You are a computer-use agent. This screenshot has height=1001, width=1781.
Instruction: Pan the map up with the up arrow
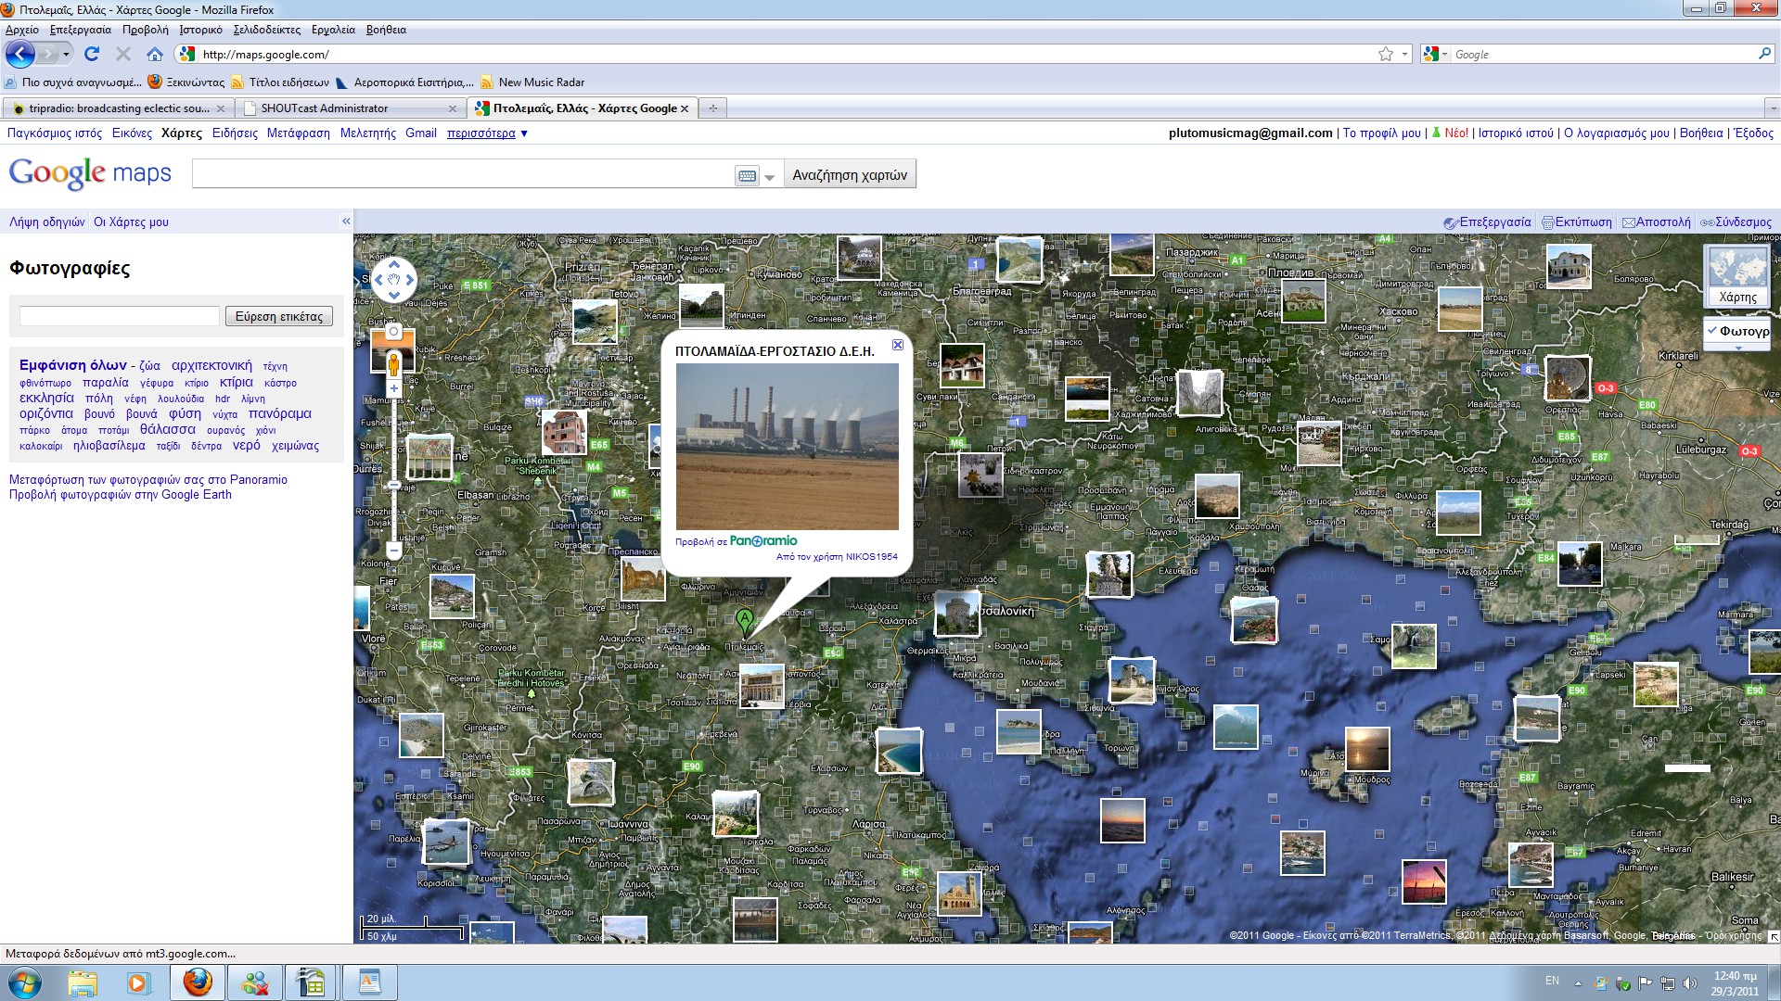pos(393,264)
